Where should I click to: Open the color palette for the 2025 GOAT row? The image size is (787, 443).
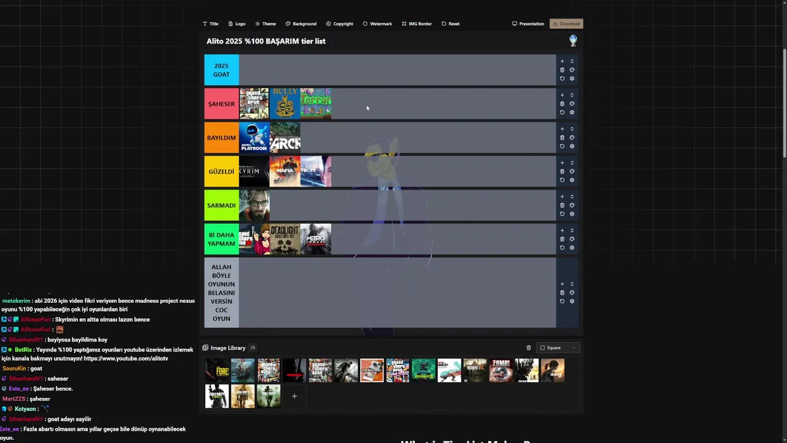(572, 70)
